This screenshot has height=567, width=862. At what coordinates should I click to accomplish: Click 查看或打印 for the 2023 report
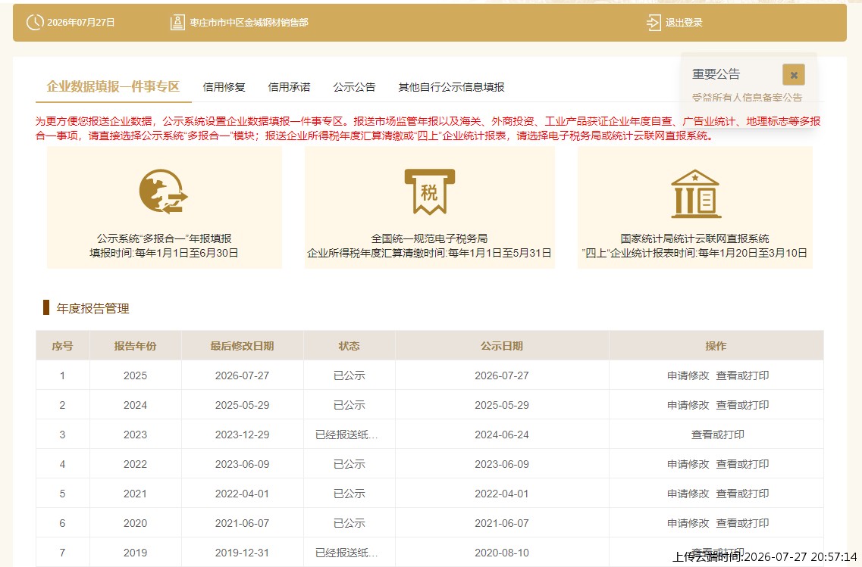click(x=717, y=435)
